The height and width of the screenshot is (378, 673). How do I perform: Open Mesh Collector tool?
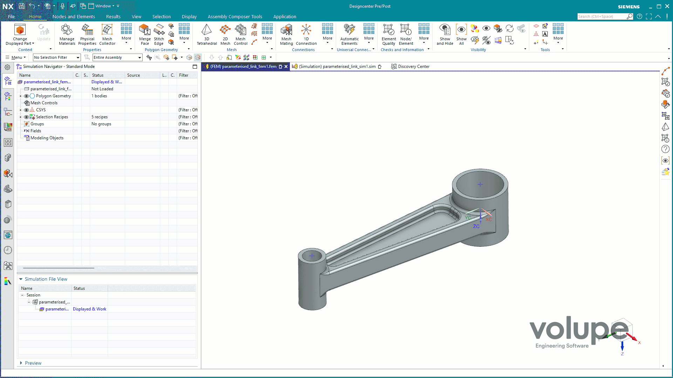pyautogui.click(x=107, y=34)
